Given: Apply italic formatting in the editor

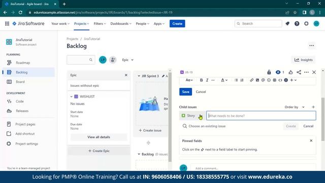Looking at the screenshot, I should (x=207, y=80).
